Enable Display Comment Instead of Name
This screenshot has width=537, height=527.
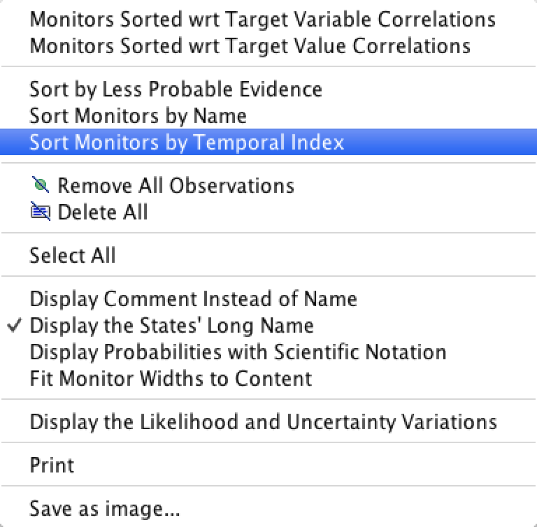pos(268,299)
